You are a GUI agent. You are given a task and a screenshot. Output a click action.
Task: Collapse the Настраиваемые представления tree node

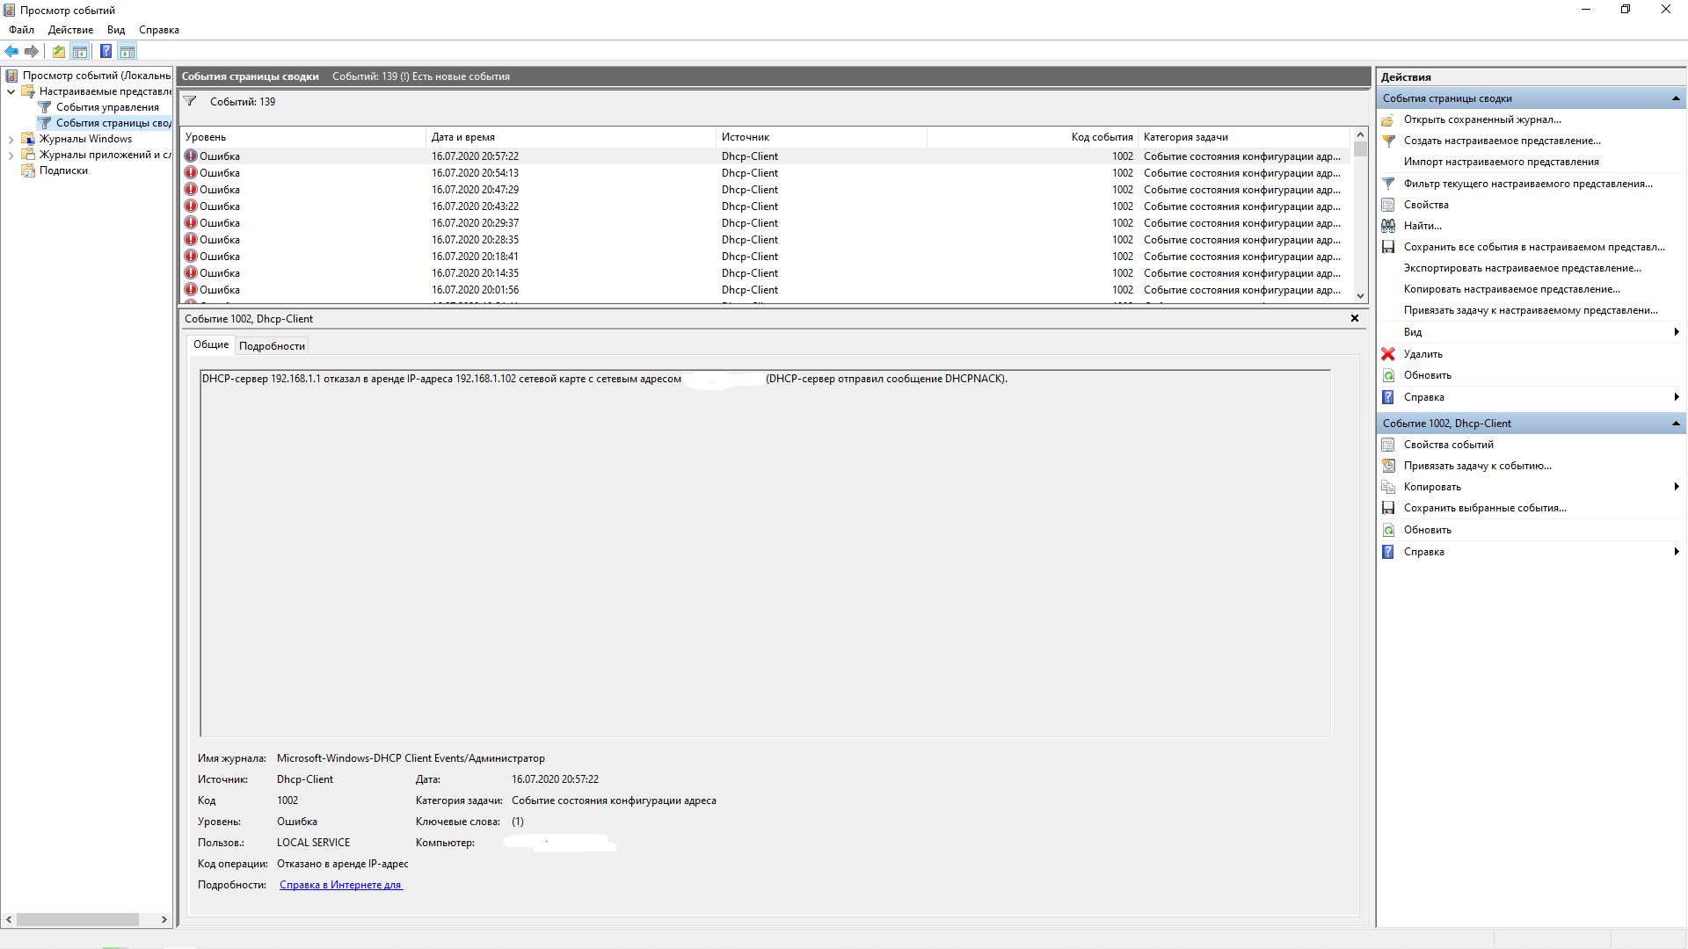tap(11, 91)
